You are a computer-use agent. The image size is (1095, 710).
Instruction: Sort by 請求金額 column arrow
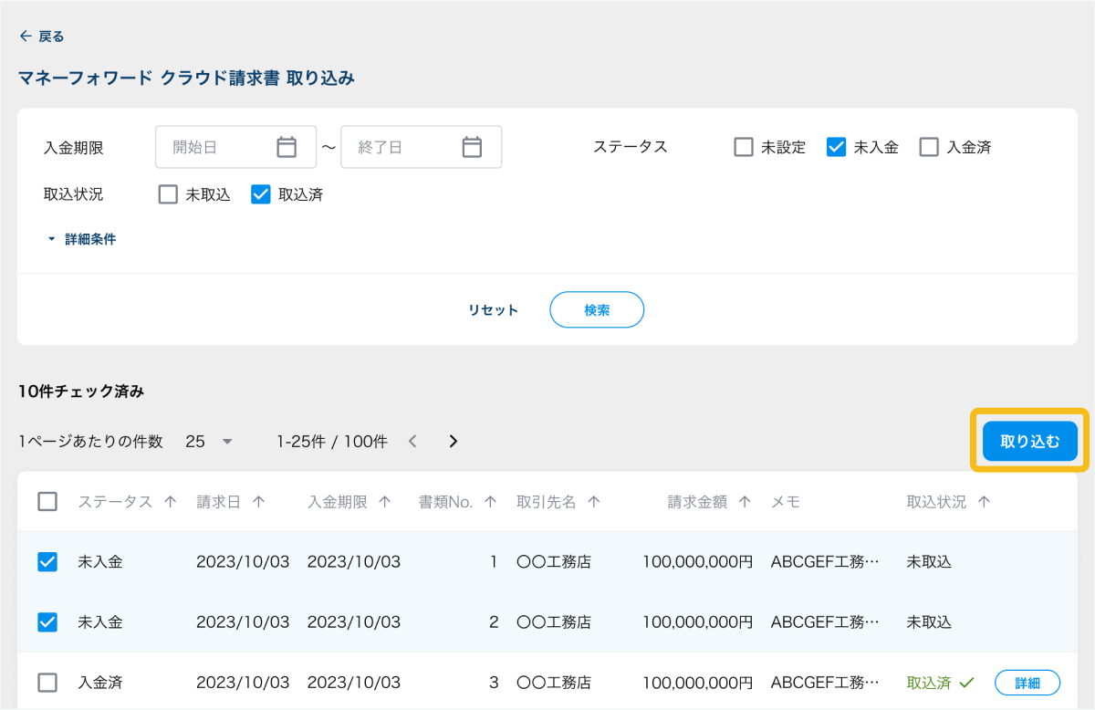click(x=745, y=502)
